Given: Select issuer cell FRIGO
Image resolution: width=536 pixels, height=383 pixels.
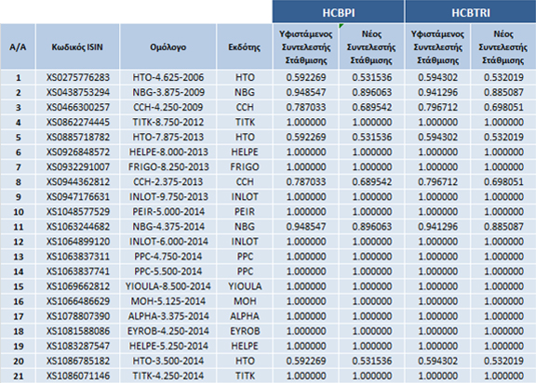Looking at the screenshot, I should [245, 167].
